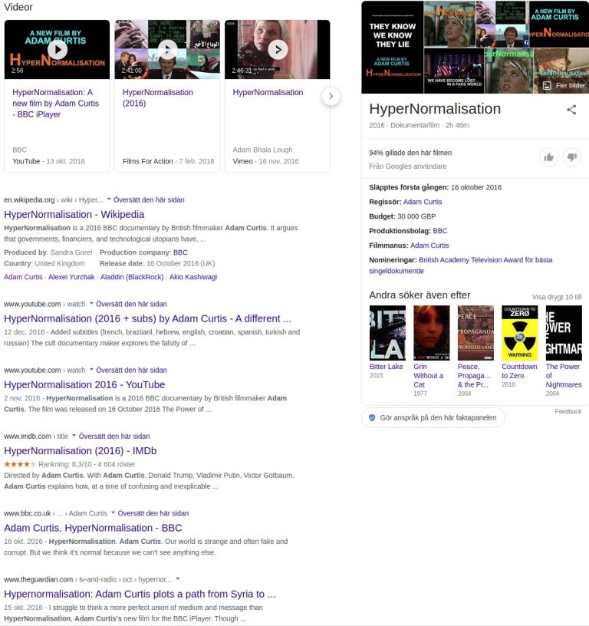Screen dimensions: 589x626
Task: Translate the BBC page via Översätt link
Action: point(153,513)
